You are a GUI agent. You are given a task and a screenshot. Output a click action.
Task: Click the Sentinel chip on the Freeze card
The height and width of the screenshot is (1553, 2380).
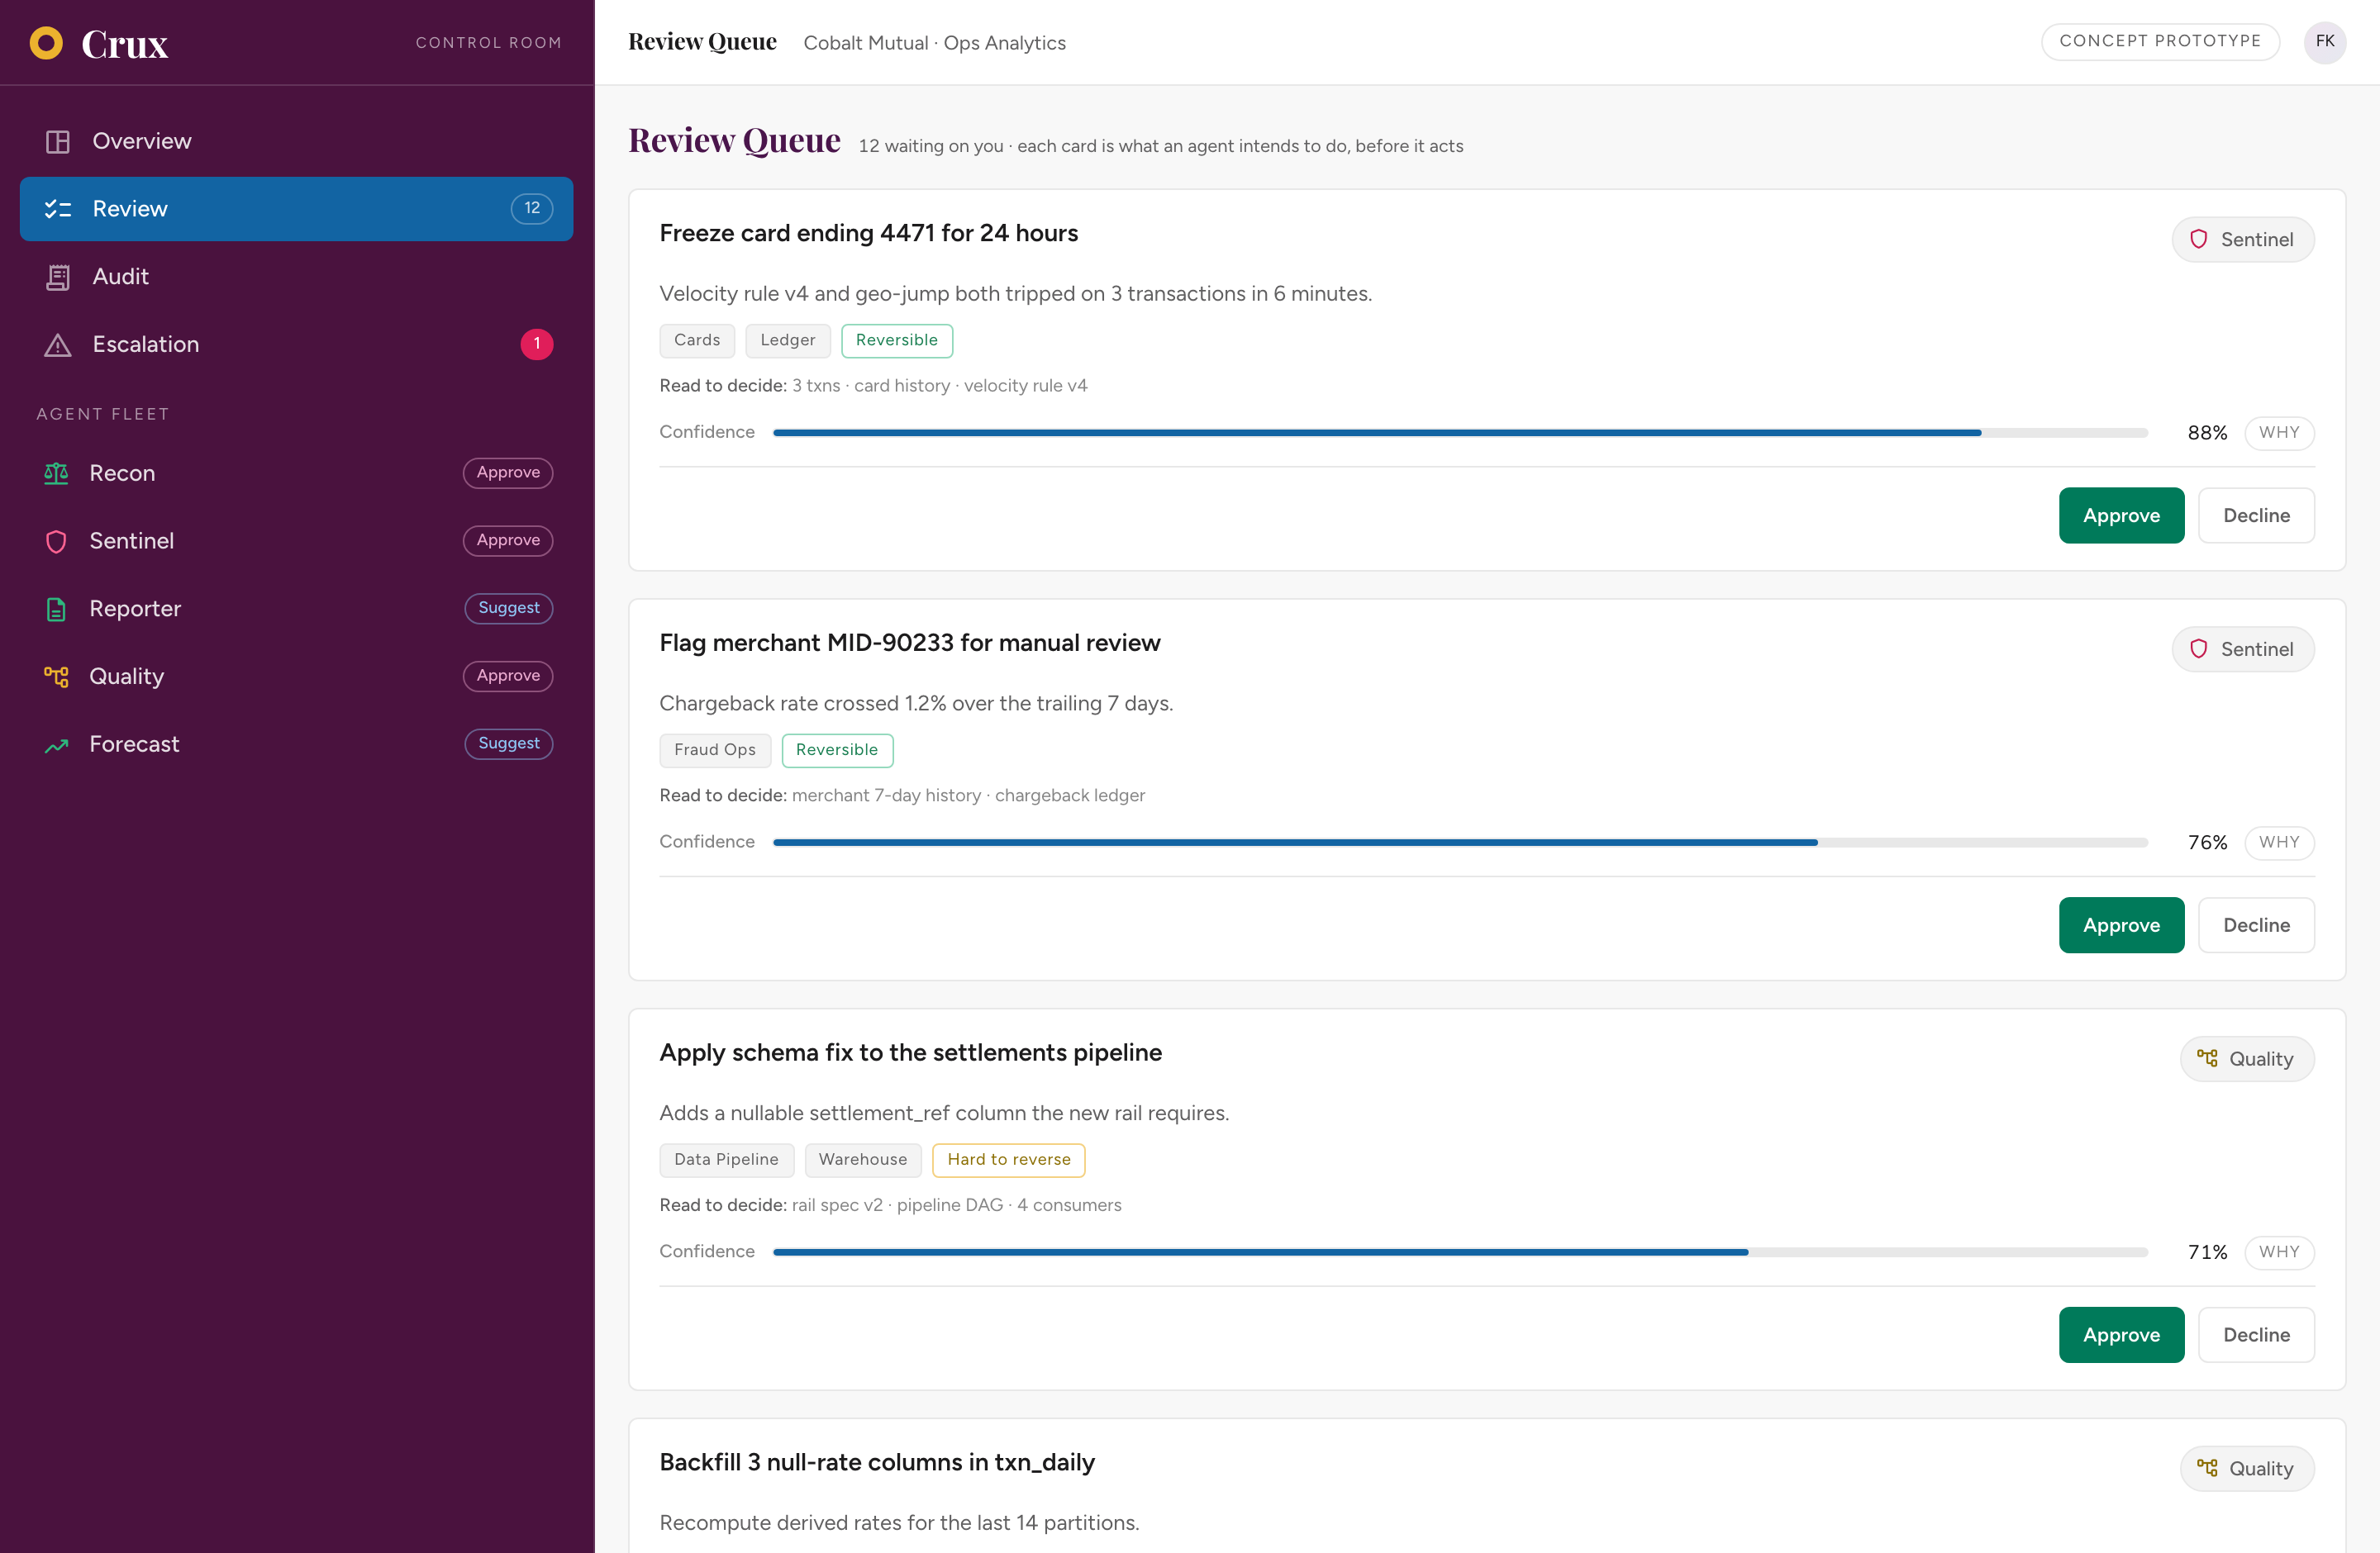[2243, 240]
